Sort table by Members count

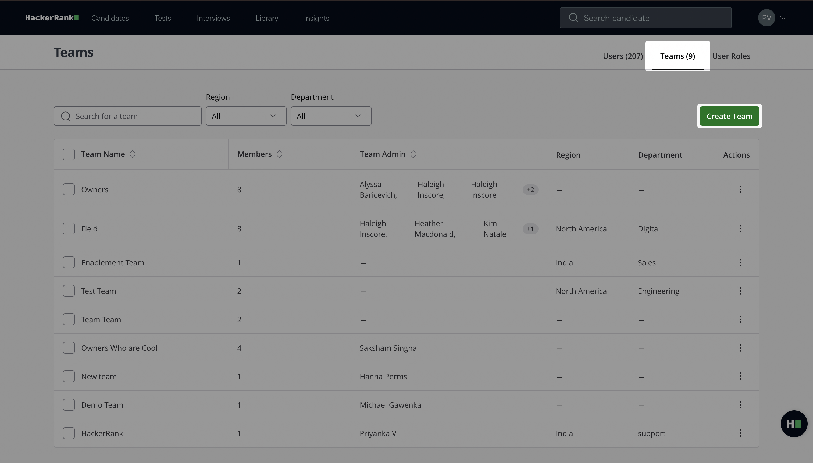(279, 154)
